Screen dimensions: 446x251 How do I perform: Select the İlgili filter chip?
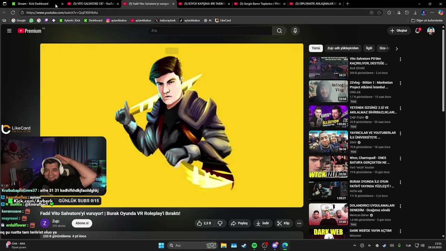click(x=369, y=48)
